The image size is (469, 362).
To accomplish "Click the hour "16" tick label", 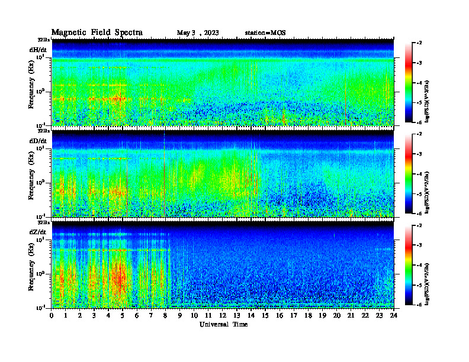I will (x=280, y=315).
